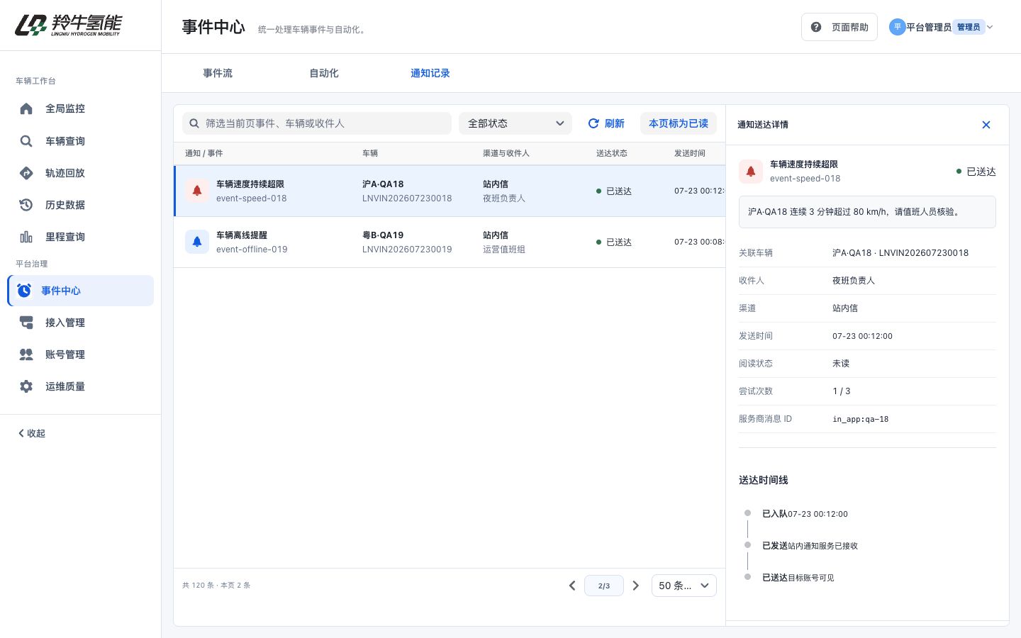This screenshot has width=1021, height=638.
Task: Open 车辆查询 in the sidebar
Action: point(81,141)
